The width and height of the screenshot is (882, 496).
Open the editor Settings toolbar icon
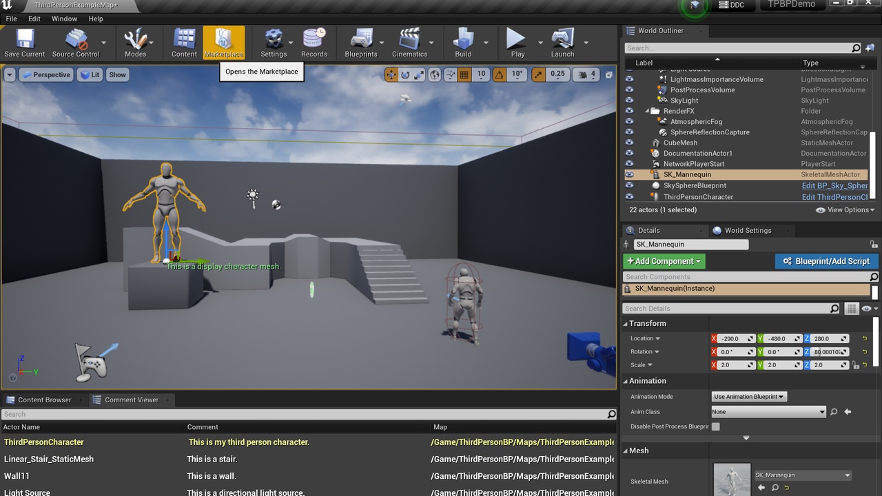point(274,43)
